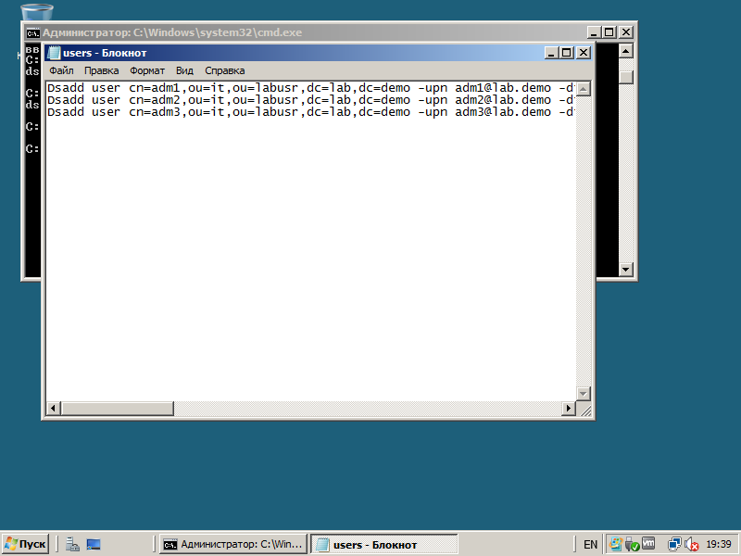Image resolution: width=741 pixels, height=556 pixels.
Task: Open the Файл menu in Notepad
Action: pyautogui.click(x=61, y=71)
